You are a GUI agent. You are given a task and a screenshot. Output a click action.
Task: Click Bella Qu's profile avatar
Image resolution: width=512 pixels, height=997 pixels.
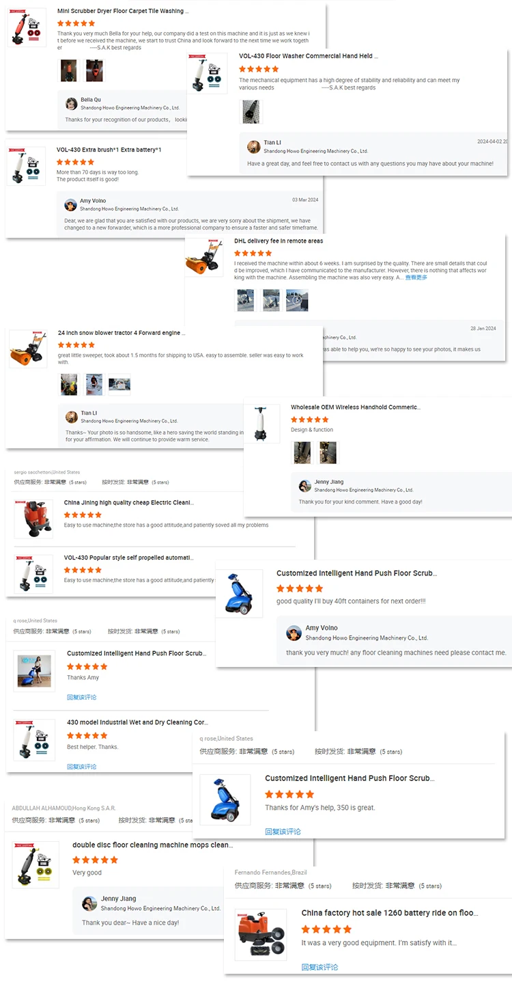(x=71, y=104)
